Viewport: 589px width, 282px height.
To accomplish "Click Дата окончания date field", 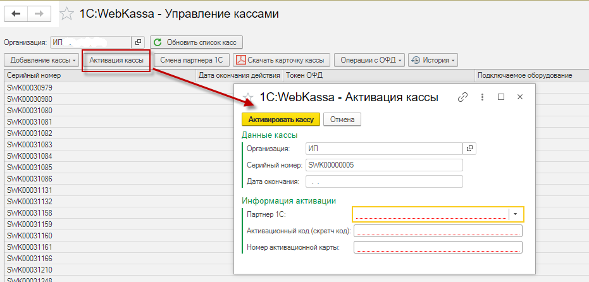I will click(384, 181).
